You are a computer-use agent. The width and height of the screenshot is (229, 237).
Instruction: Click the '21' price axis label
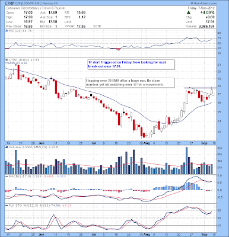pyautogui.click(x=220, y=65)
